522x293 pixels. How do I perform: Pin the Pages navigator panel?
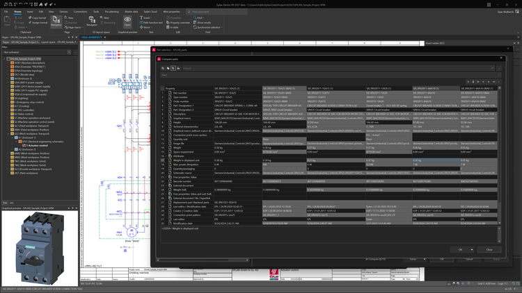(x=72, y=37)
